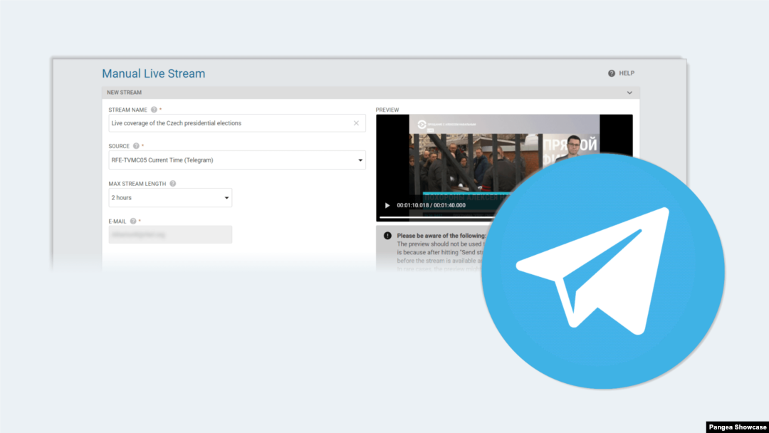Open the Source dropdown
Image resolution: width=769 pixels, height=433 pixels.
360,160
